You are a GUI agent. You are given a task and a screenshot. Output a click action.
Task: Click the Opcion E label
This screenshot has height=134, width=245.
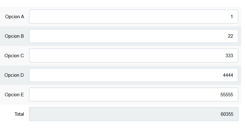click(x=14, y=95)
